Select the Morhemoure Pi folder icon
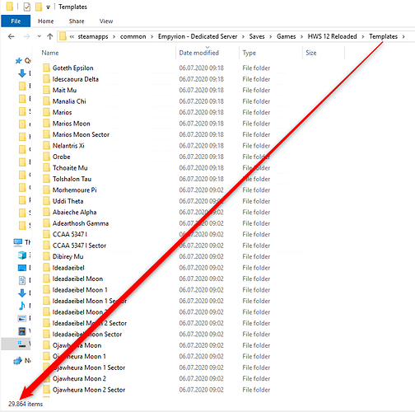This screenshot has height=412, width=415. click(46, 190)
